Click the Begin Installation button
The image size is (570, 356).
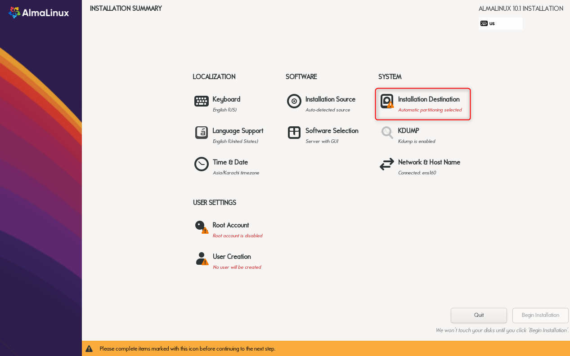coord(540,315)
